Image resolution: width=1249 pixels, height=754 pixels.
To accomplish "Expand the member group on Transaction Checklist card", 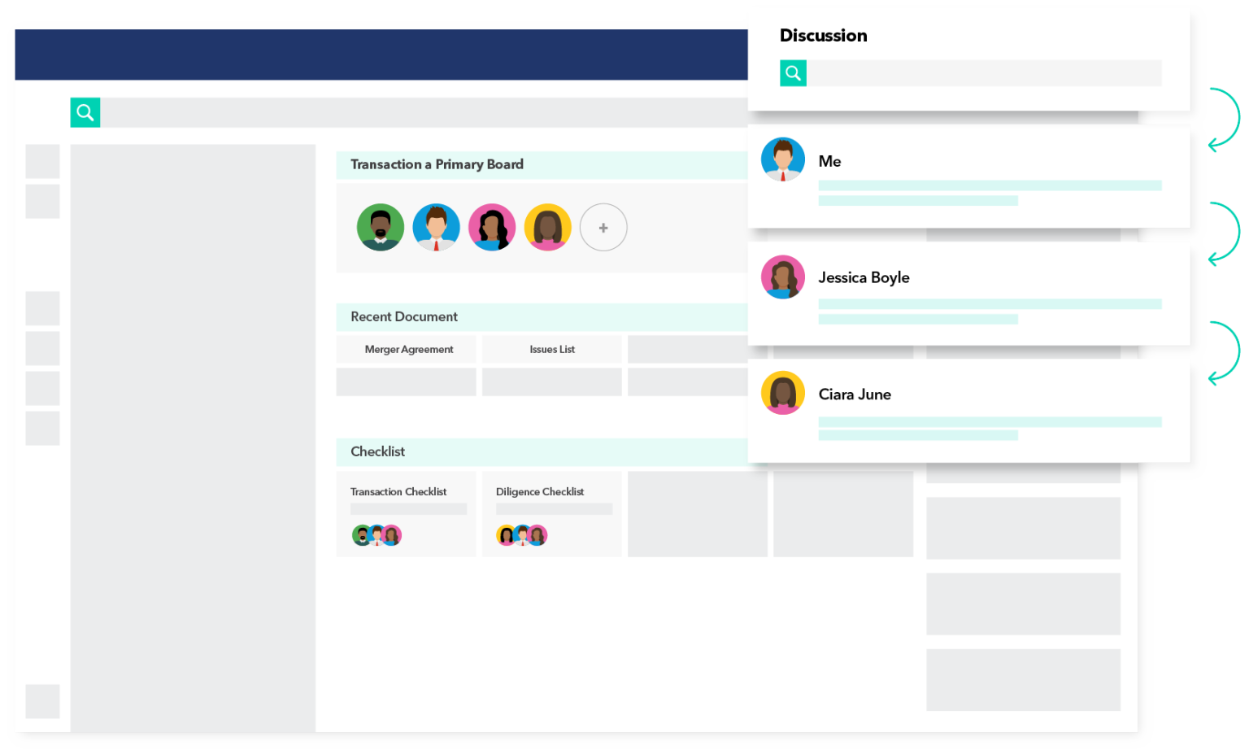I will click(376, 534).
